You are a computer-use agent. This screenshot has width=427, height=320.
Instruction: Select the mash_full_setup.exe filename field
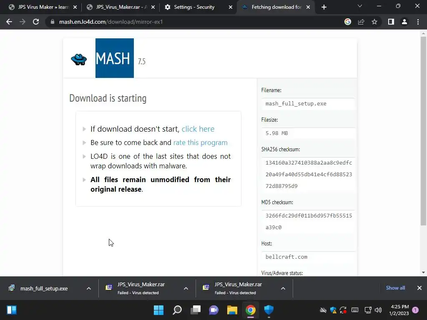[308, 104]
